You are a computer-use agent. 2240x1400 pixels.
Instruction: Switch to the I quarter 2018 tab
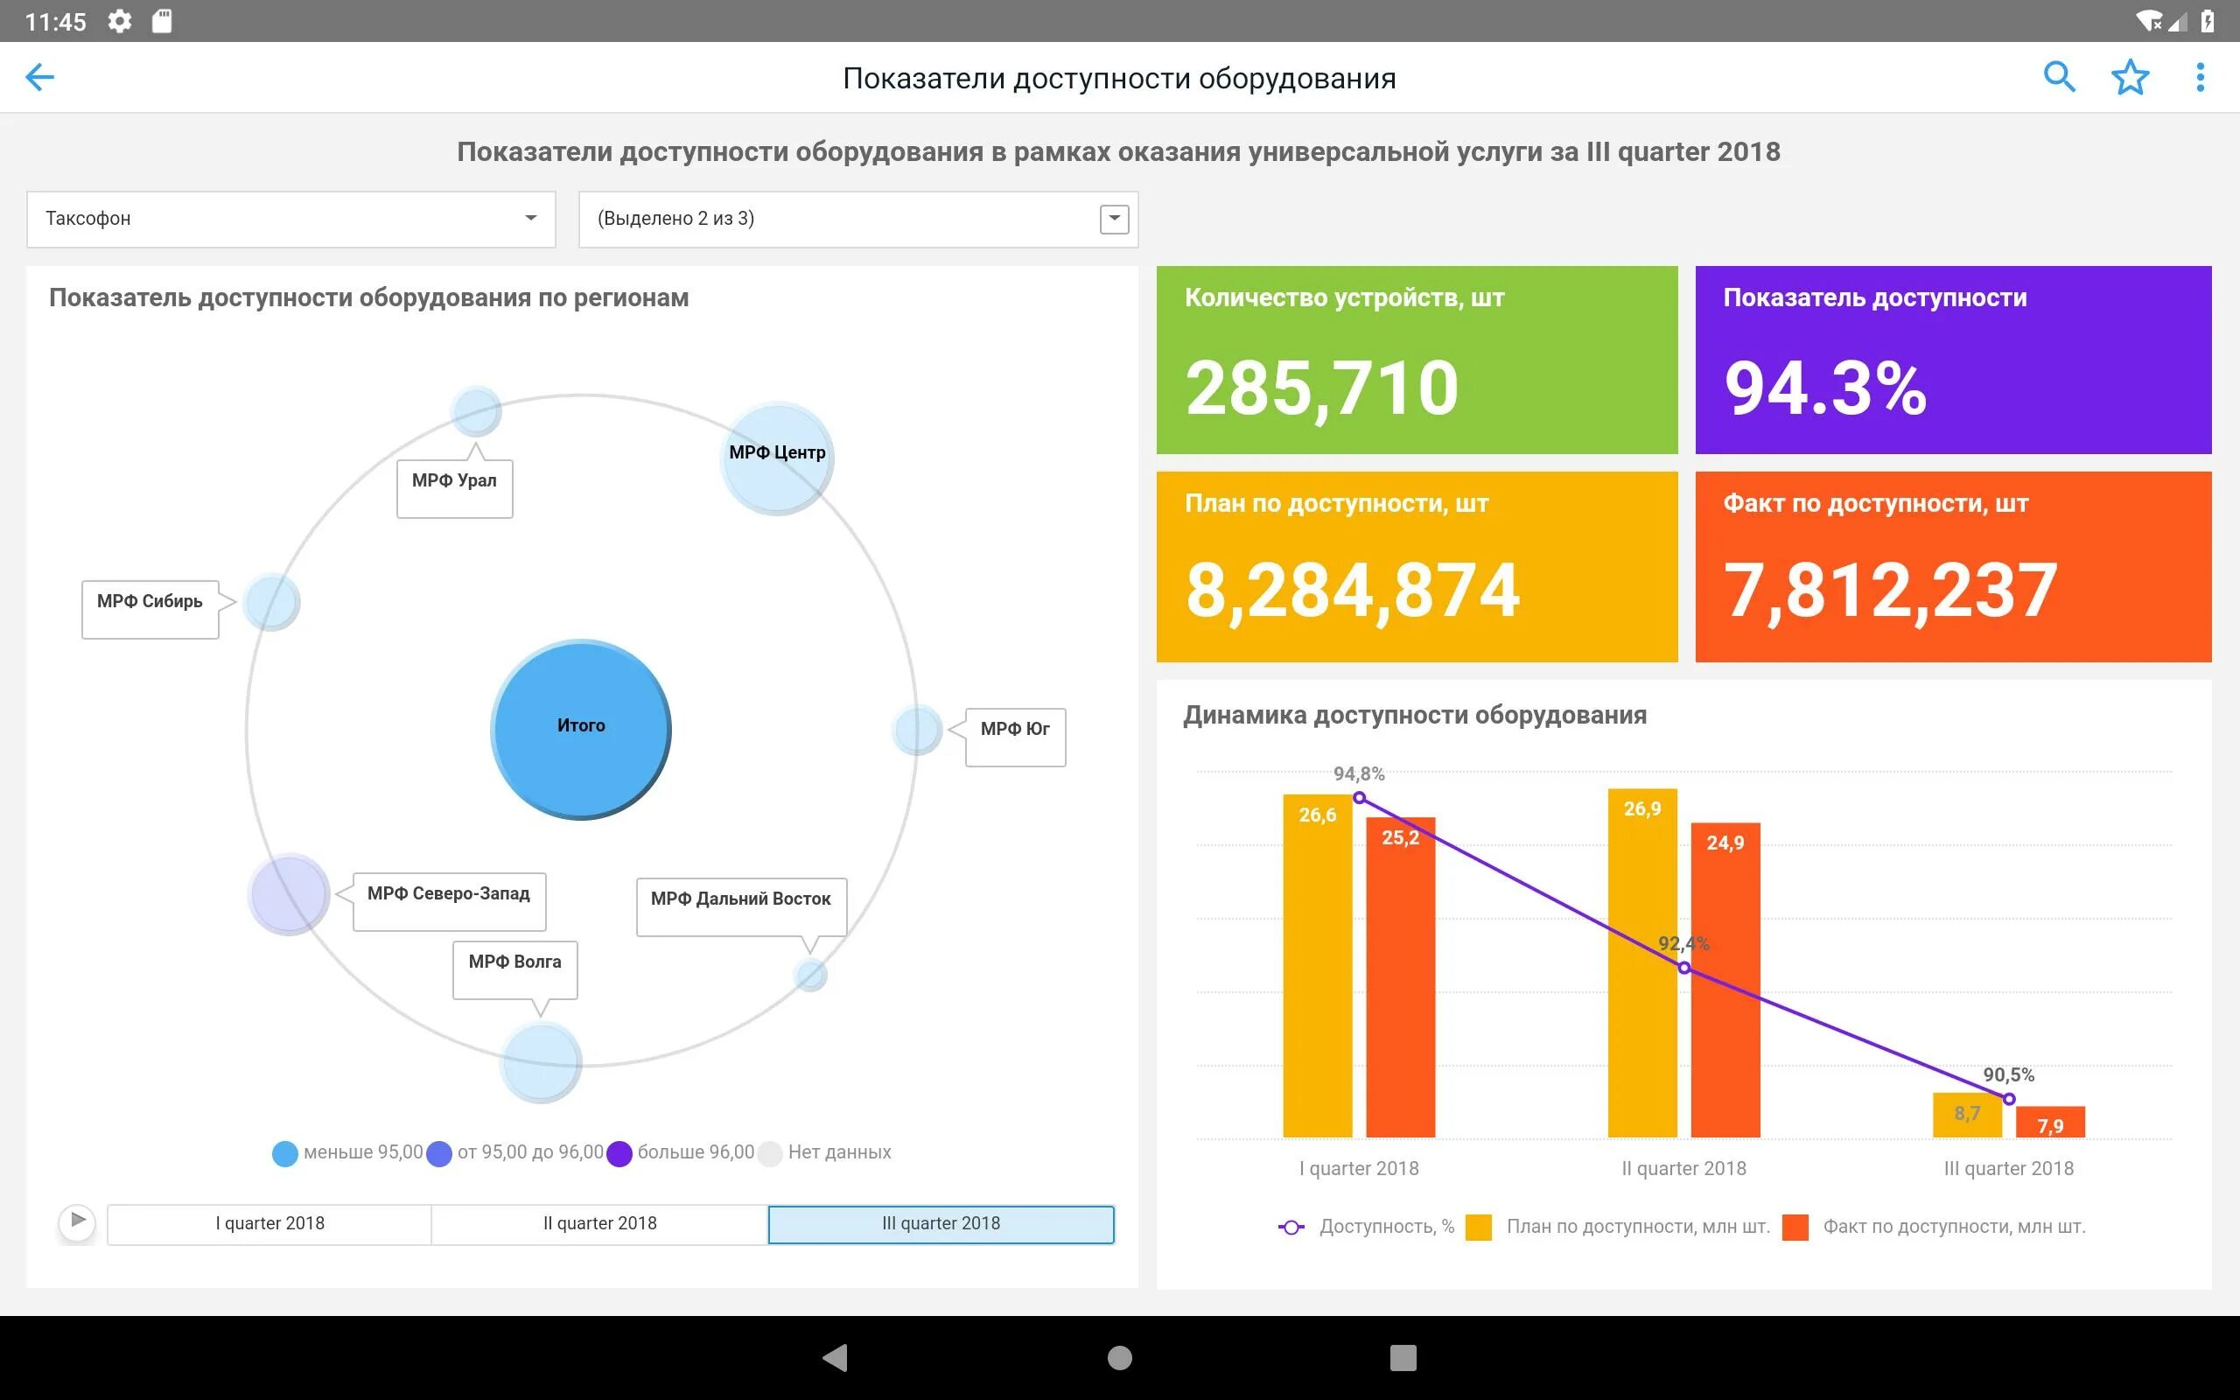269,1222
